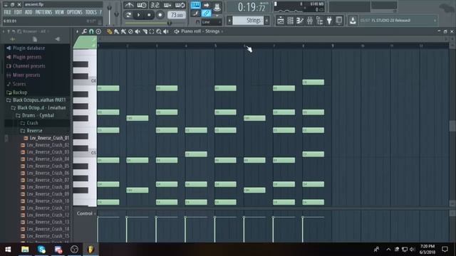Open the Mixer view
The image size is (456, 256).
[310, 21]
